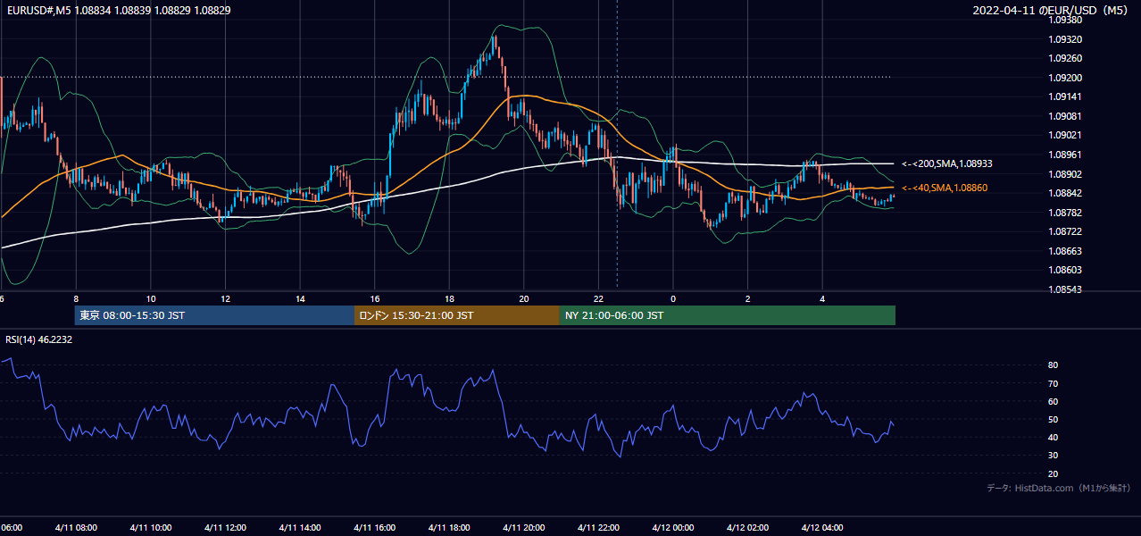Click the 4/12 02:00 date axis label
The height and width of the screenshot is (536, 1141).
click(747, 528)
